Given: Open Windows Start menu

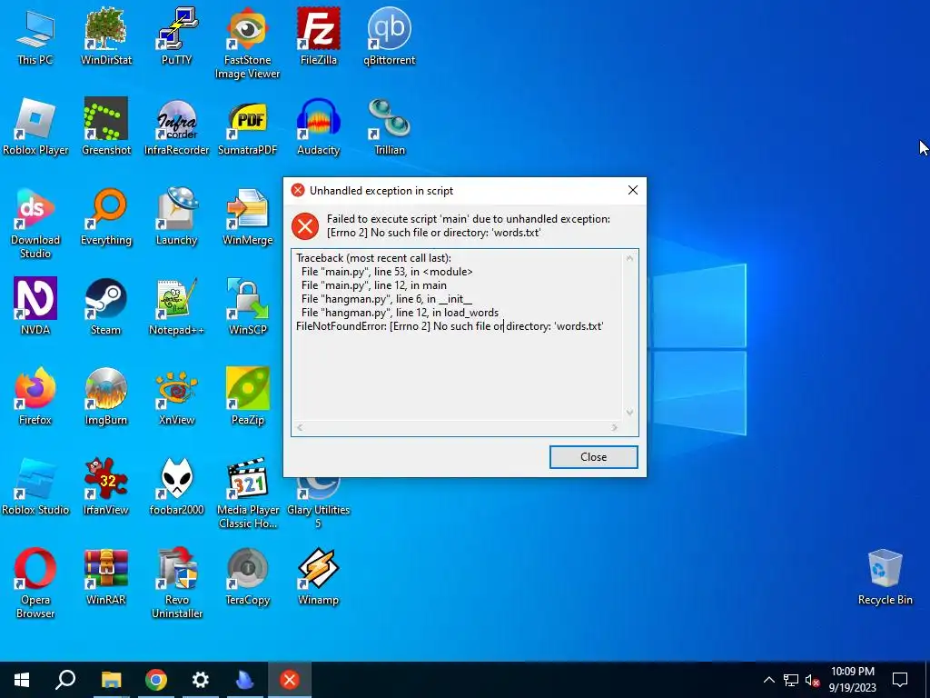Looking at the screenshot, I should point(22,680).
